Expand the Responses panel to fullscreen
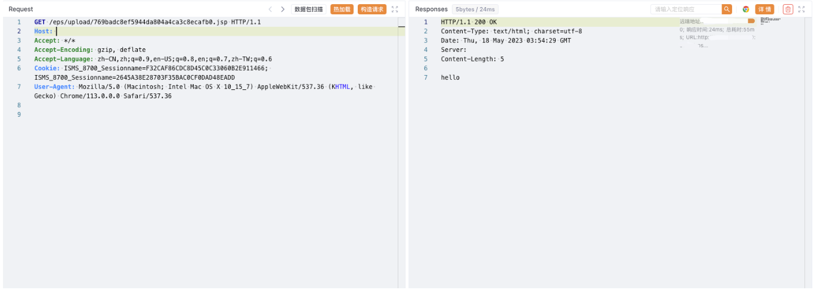Screen dimensions: 818x293 click(801, 10)
